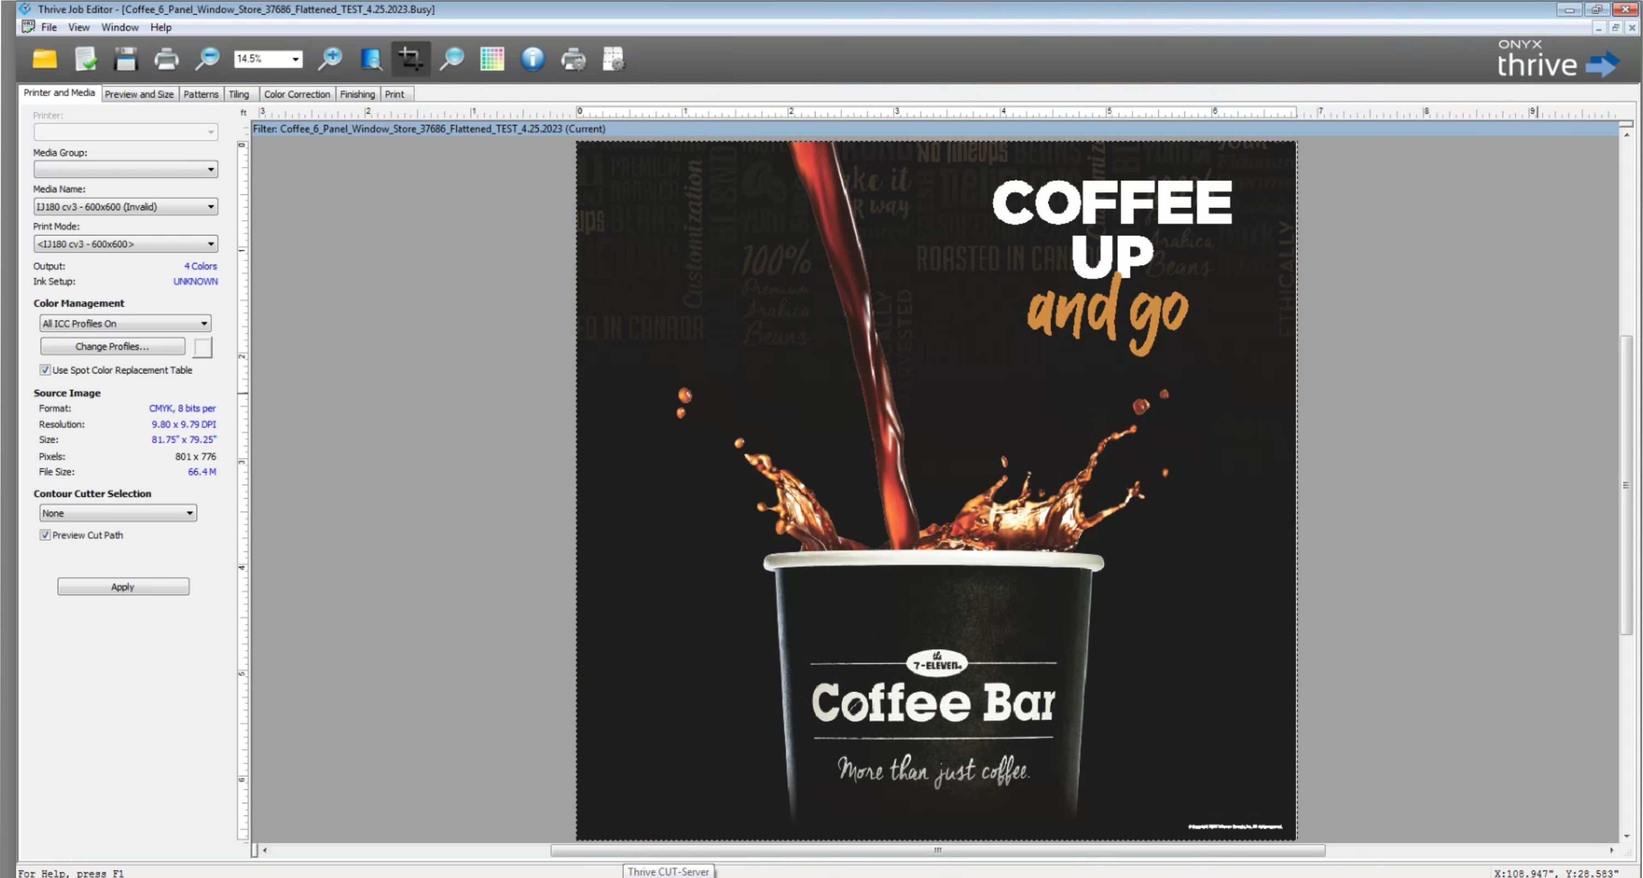Image resolution: width=1643 pixels, height=878 pixels.
Task: Click the horizontal scrollbar thumb under preview
Action: coord(937,851)
